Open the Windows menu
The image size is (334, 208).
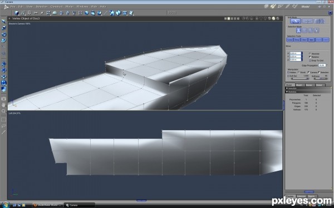pos(82,7)
